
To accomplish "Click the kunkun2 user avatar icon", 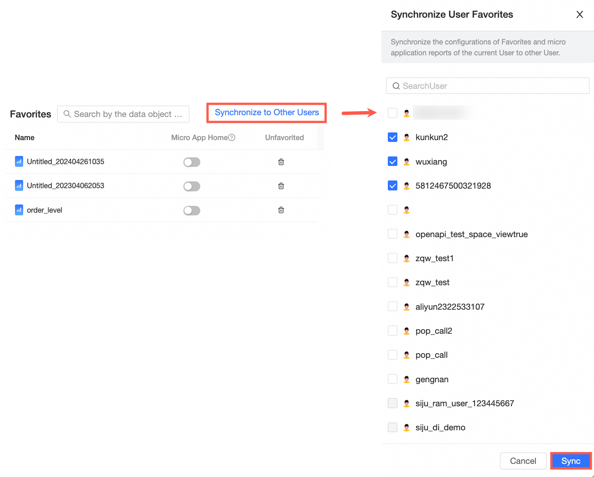I will coord(407,137).
